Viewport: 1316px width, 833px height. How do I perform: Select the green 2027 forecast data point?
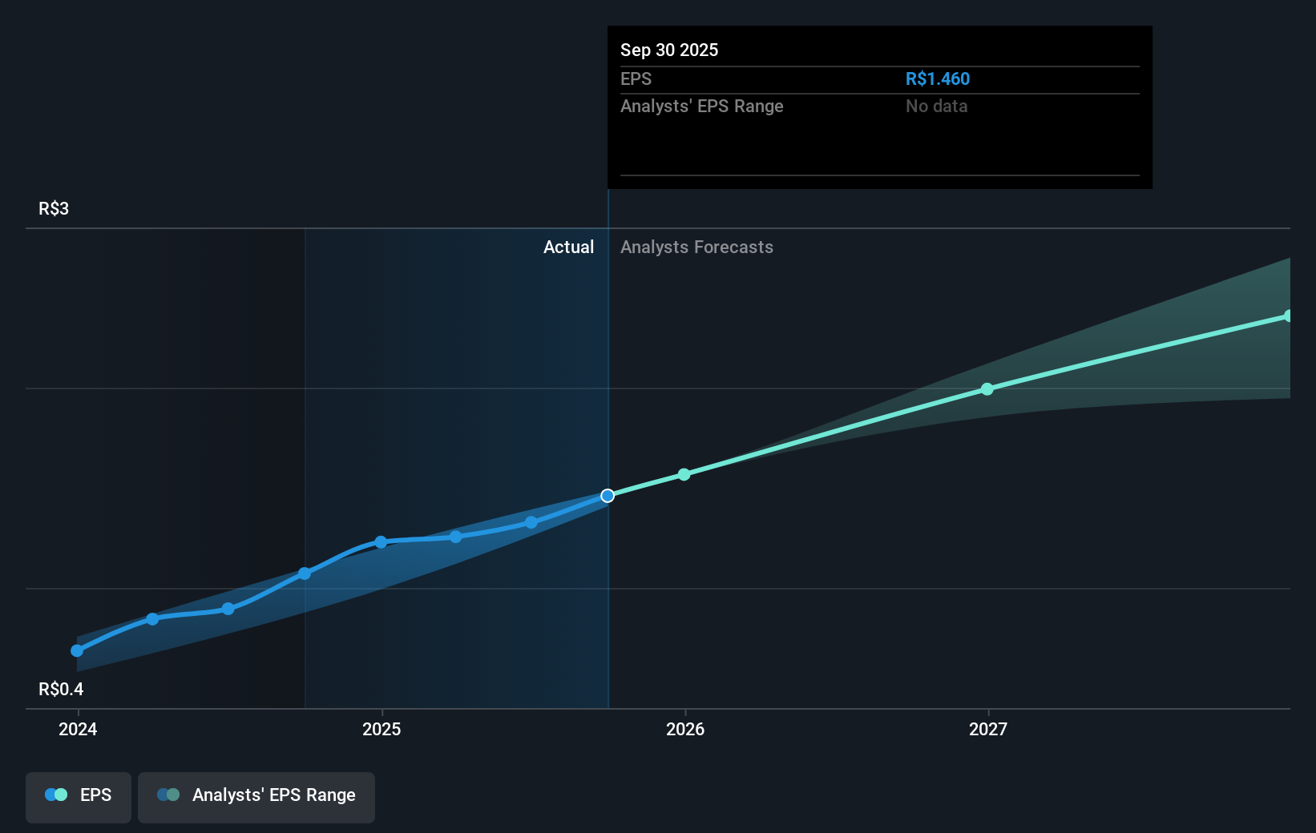[x=987, y=389]
